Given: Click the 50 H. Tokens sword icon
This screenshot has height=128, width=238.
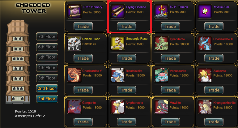Looking at the screenshot, I should point(161,11).
